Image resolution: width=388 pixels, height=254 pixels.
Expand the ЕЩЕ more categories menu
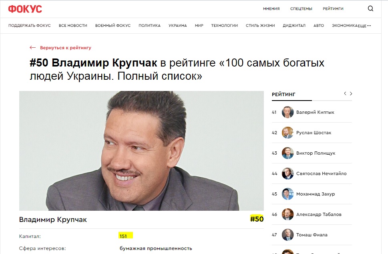coord(364,26)
